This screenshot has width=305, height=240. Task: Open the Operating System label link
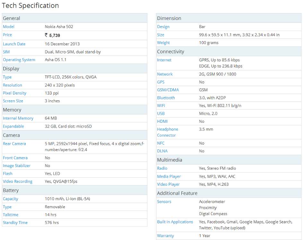tap(19, 60)
